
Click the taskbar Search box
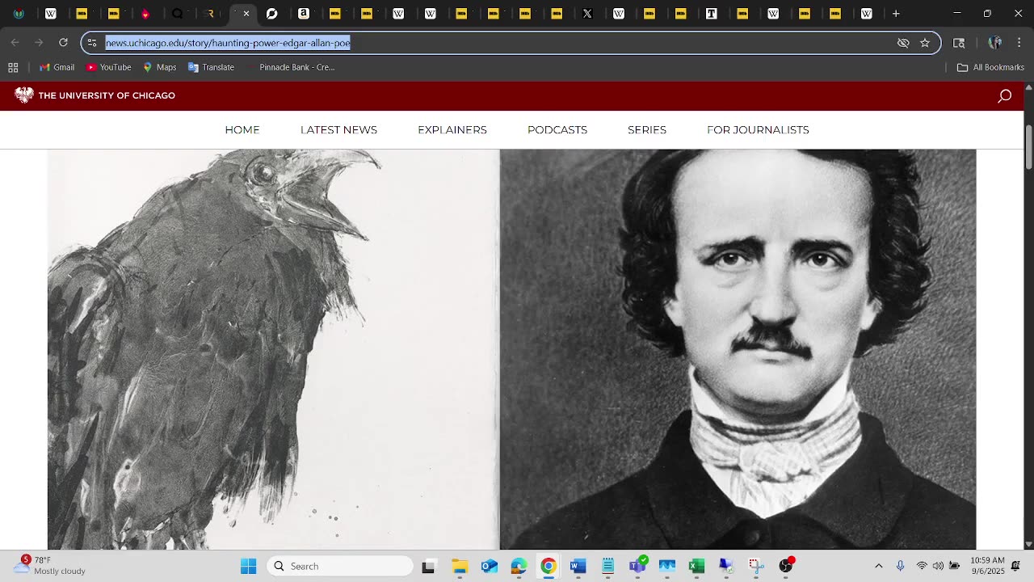pyautogui.click(x=340, y=566)
